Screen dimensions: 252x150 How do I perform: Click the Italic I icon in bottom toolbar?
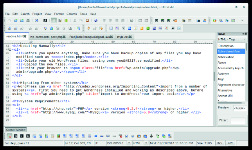click(22, 136)
